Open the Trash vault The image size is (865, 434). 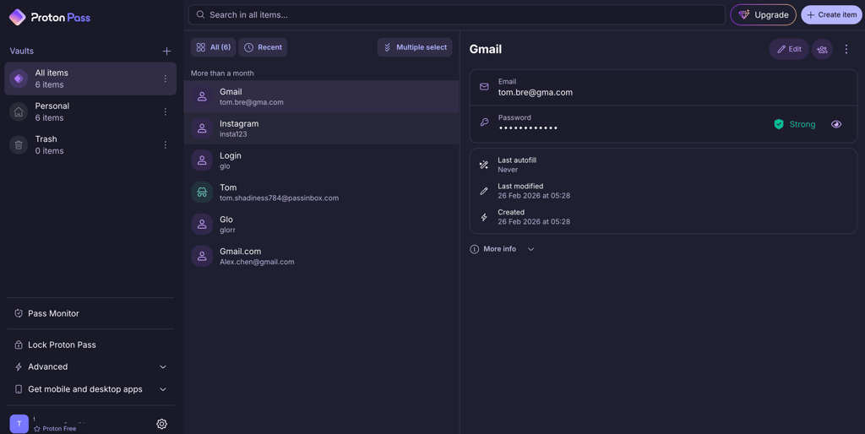90,145
